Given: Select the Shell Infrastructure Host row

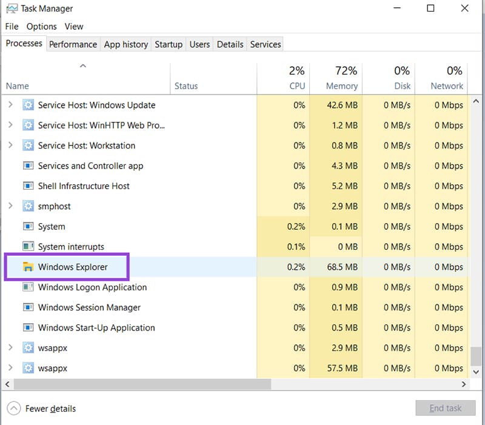Looking at the screenshot, I should click(x=236, y=186).
